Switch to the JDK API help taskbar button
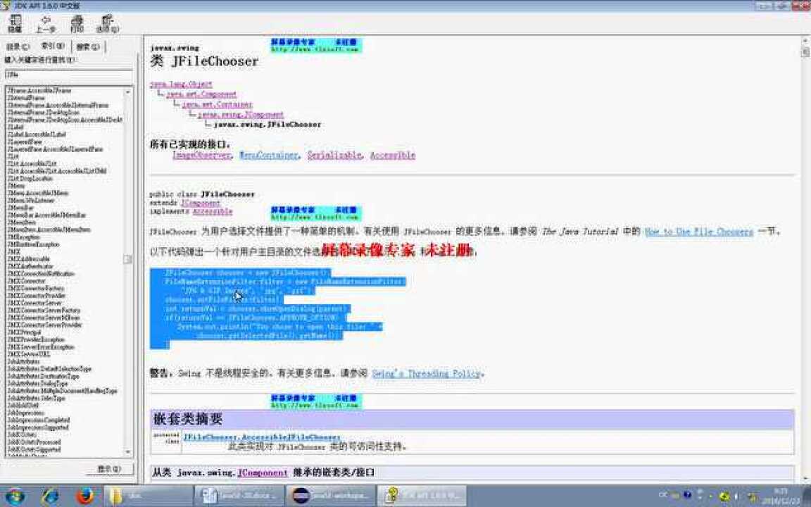Image resolution: width=811 pixels, height=507 pixels. coord(422,496)
